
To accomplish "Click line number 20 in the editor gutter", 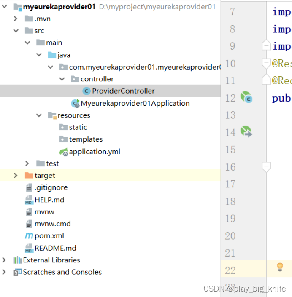I will tap(230, 236).
